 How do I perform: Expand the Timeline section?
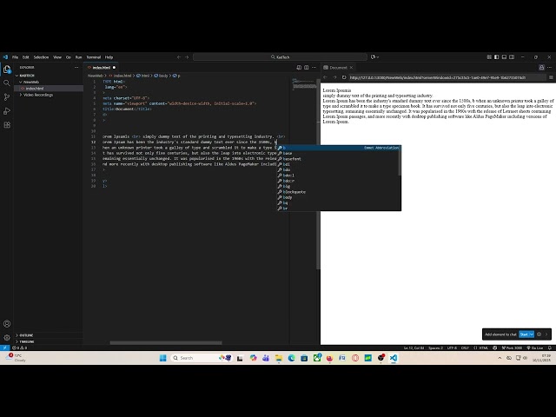(27, 341)
